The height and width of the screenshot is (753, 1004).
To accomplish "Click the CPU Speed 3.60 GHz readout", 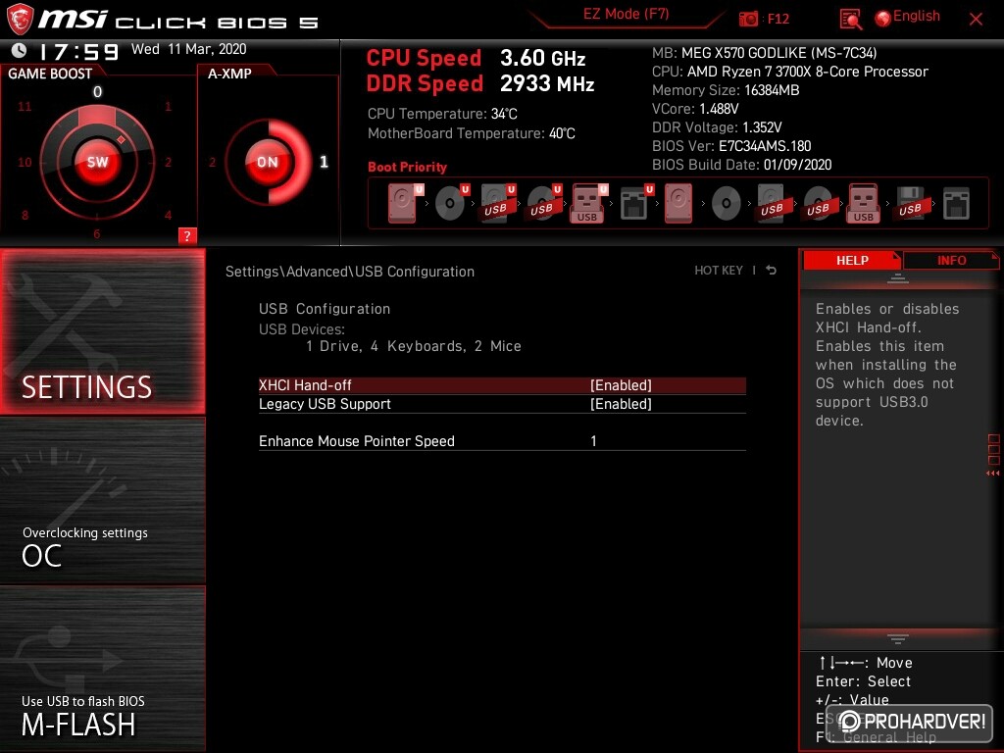I will pos(476,58).
